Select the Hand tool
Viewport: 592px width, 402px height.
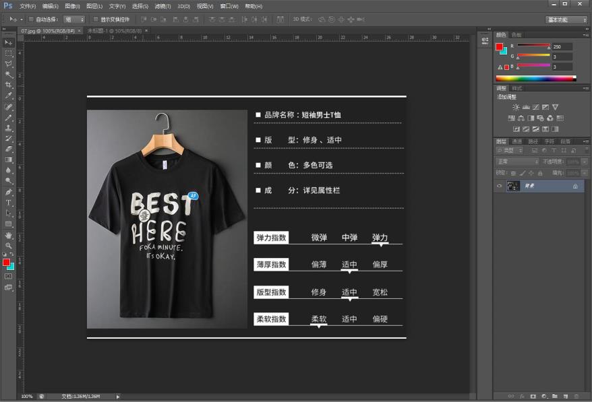[8, 235]
